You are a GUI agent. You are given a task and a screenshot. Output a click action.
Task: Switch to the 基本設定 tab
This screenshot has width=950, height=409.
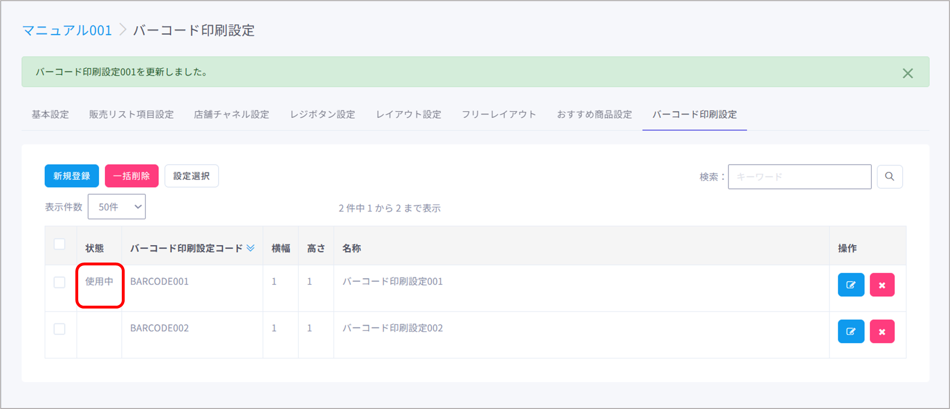pos(50,115)
